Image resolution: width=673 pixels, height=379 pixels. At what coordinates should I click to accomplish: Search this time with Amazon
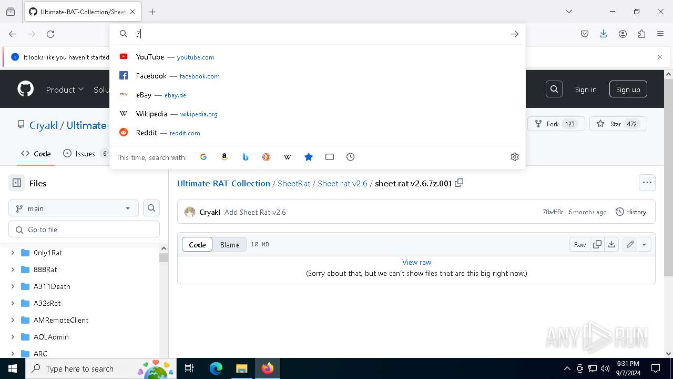click(225, 157)
